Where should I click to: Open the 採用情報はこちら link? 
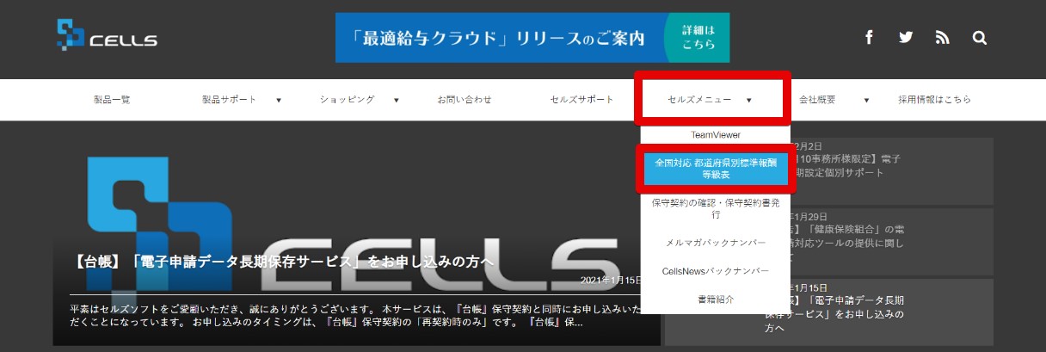pos(934,100)
